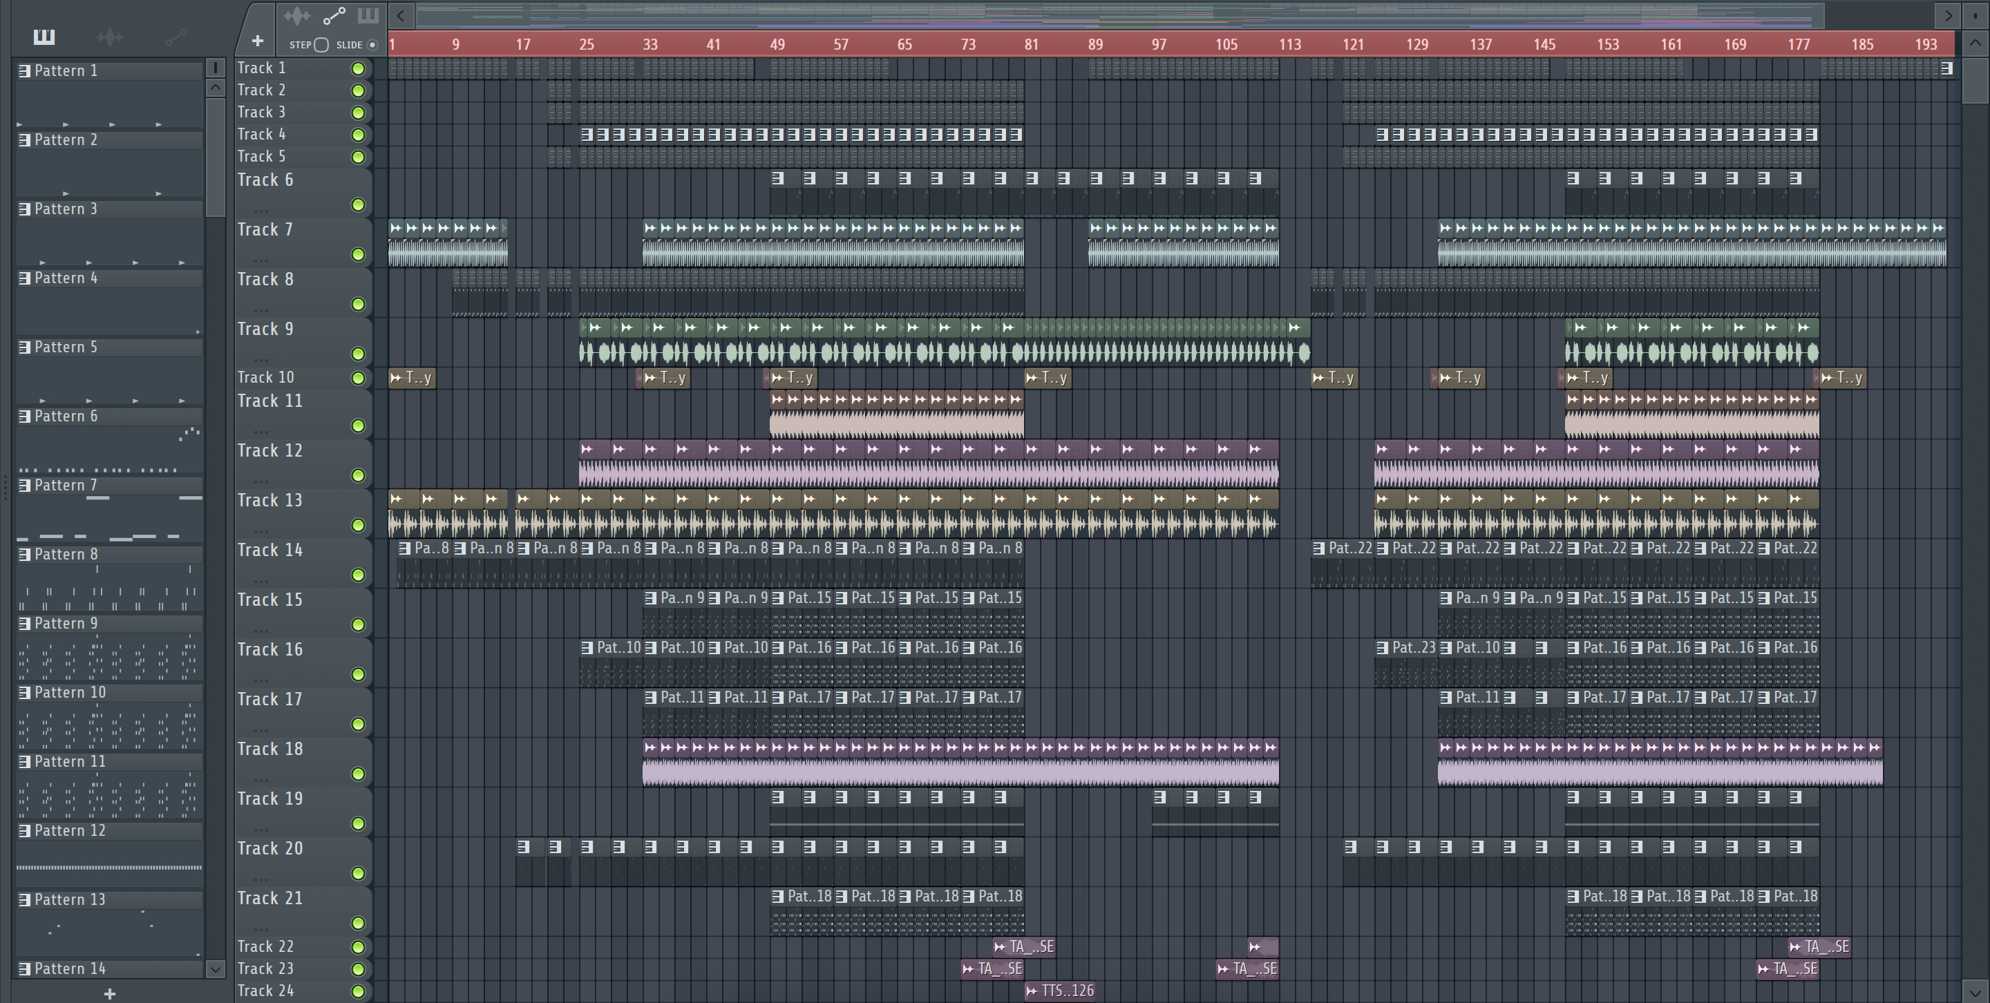Mute Track 10 using its green light
This screenshot has width=1990, height=1003.
click(x=358, y=379)
